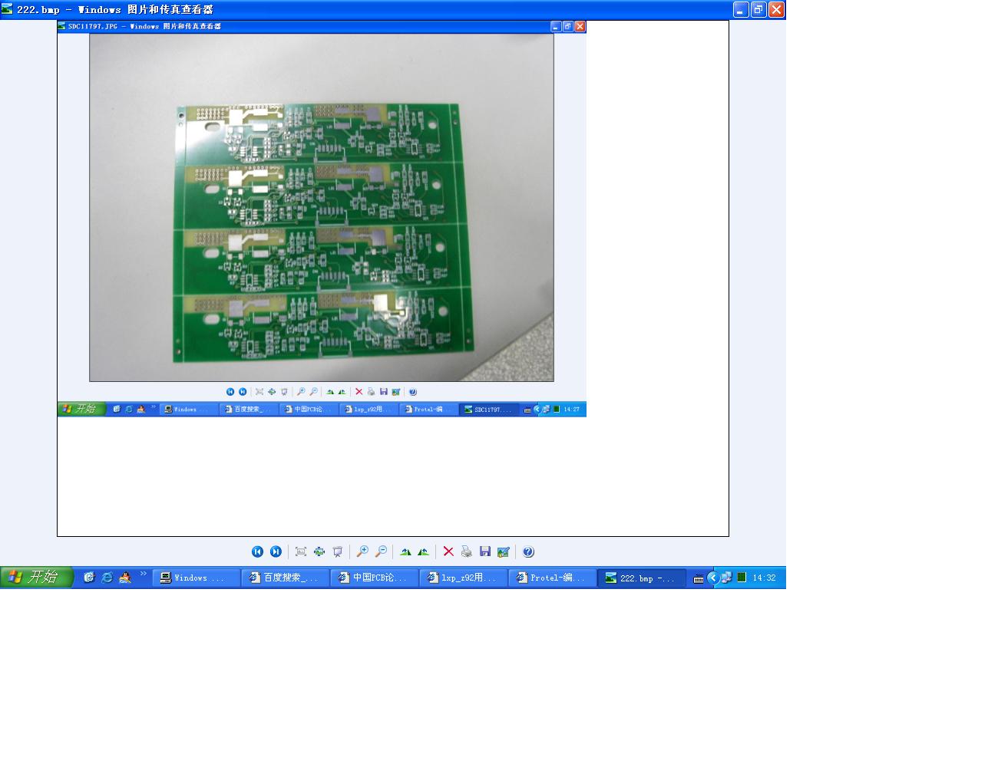Switch to the 百度搜索 taskbar window

(286, 578)
